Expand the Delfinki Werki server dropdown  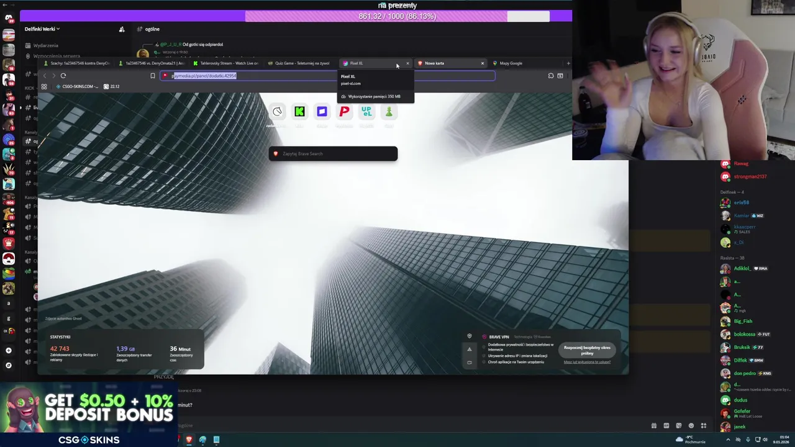(42, 29)
